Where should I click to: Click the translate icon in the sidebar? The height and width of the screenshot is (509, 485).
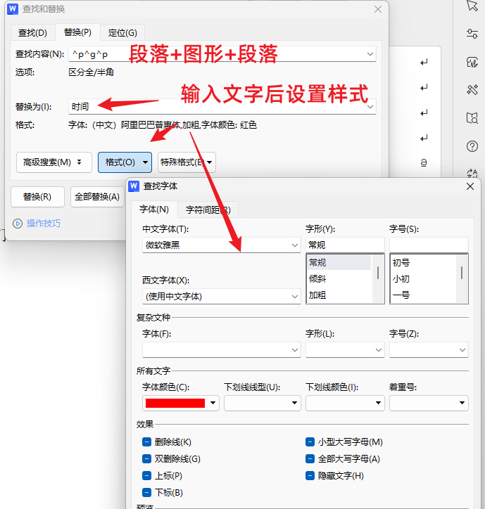tap(472, 173)
